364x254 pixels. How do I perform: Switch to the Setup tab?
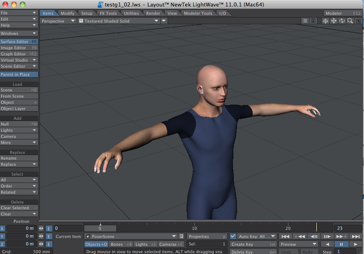click(87, 13)
